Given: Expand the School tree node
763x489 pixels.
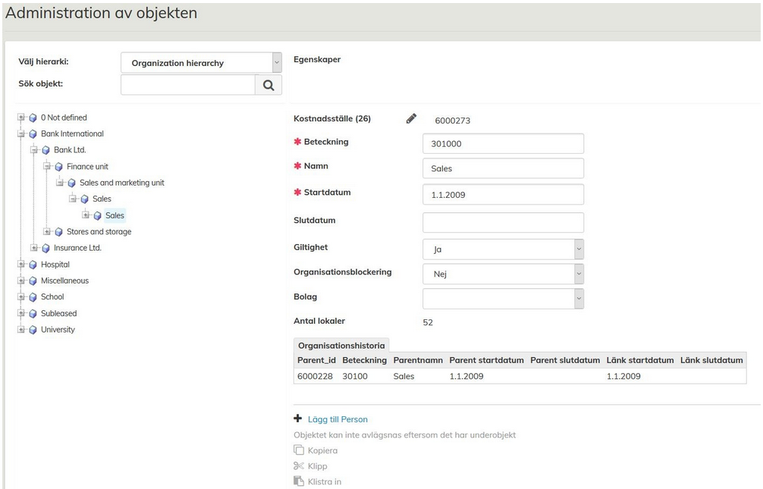Looking at the screenshot, I should pos(21,297).
